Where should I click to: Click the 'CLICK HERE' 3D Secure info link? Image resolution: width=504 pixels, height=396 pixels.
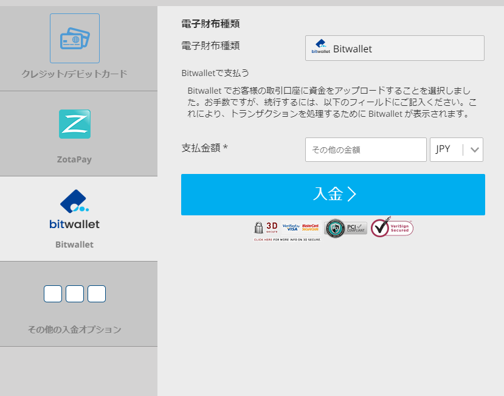click(x=263, y=240)
